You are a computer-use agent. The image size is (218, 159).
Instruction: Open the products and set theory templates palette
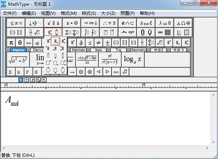pyautogui.click(x=146, y=32)
